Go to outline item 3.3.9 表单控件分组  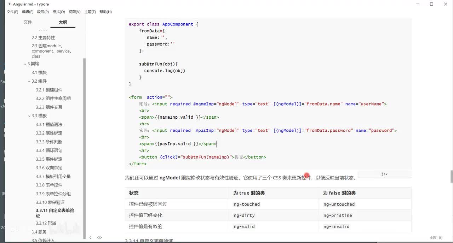[x=53, y=194]
